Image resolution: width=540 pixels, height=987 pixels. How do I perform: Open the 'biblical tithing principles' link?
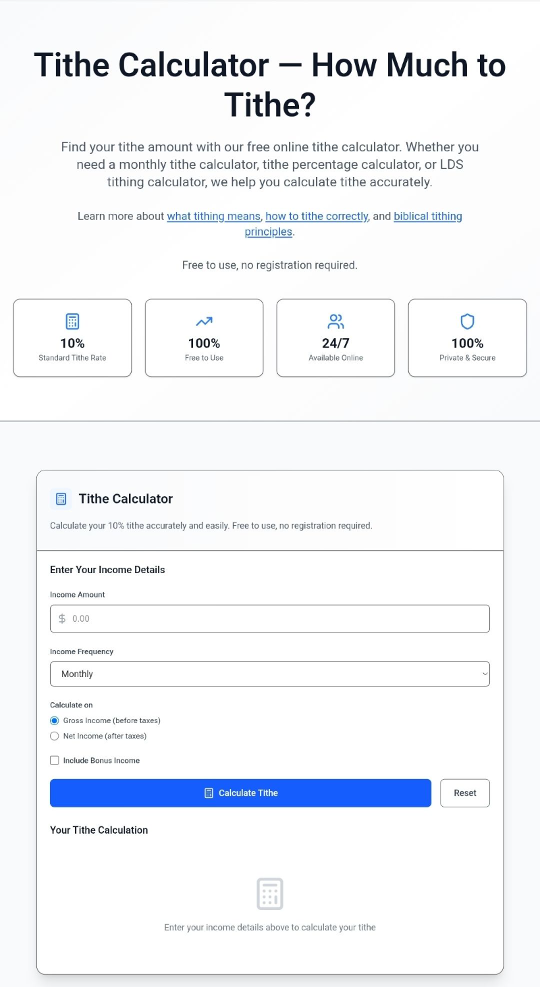coord(427,216)
